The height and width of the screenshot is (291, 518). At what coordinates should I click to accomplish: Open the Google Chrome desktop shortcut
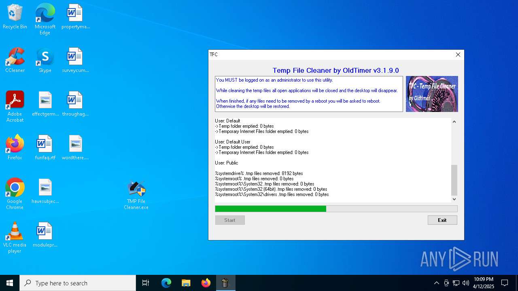tap(15, 194)
